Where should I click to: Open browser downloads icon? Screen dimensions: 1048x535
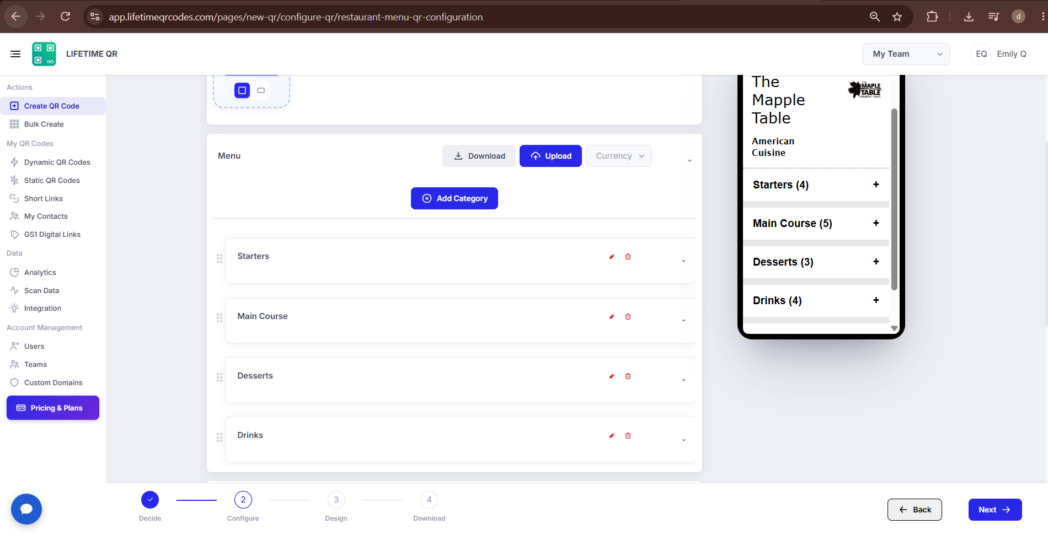(x=969, y=17)
